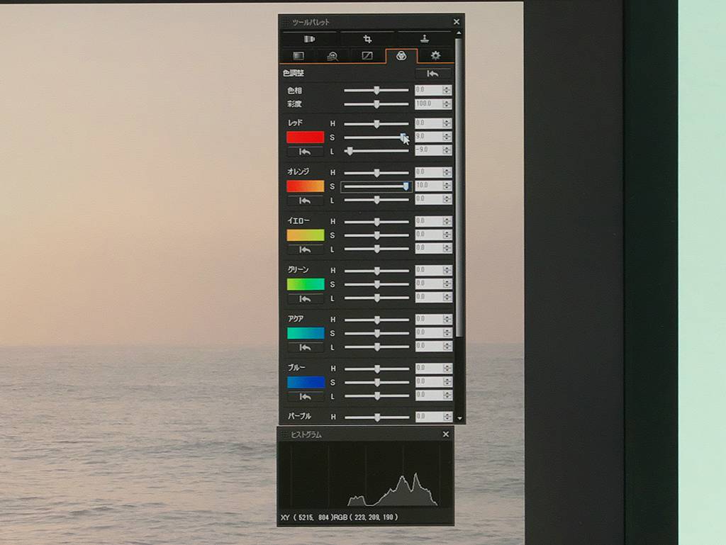This screenshot has width=726, height=545.
Task: Click the 色相 hue slider handle
Action: 377,90
